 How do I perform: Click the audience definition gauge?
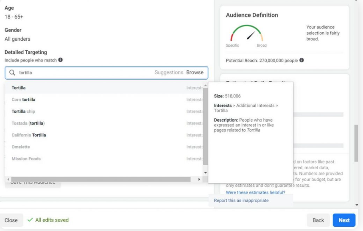246,34
